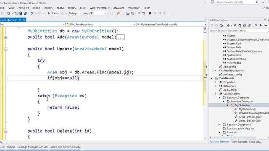Click the New Project icon
The height and width of the screenshot is (151, 269).
tap(8, 13)
